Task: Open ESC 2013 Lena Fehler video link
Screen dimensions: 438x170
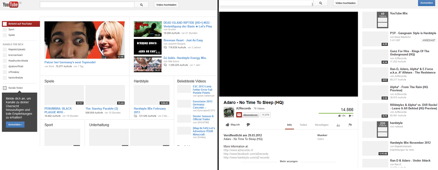Action: coord(204,90)
